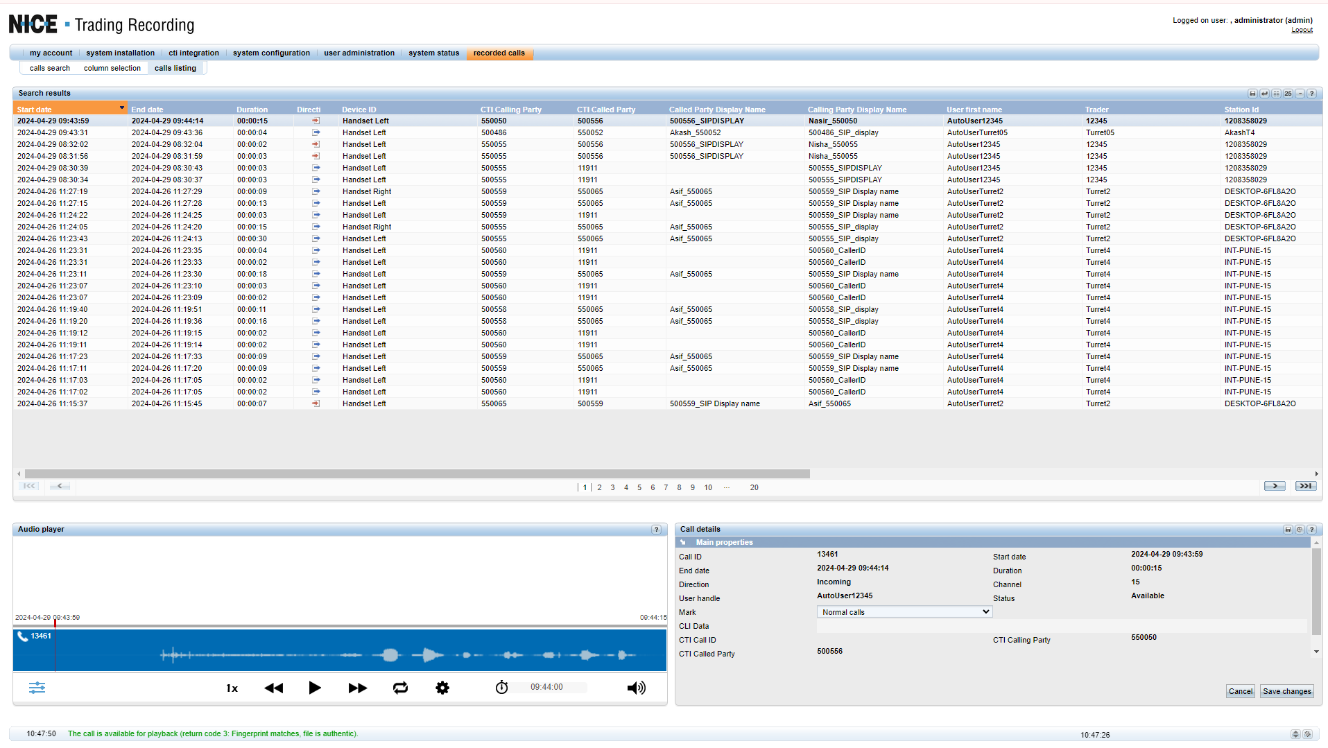1328x748 pixels.
Task: Click the email call icon in Call details
Action: (1300, 530)
